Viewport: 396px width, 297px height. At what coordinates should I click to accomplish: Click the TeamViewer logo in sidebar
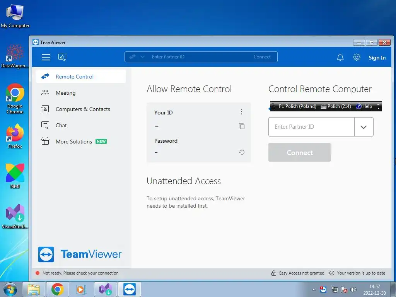(x=80, y=254)
